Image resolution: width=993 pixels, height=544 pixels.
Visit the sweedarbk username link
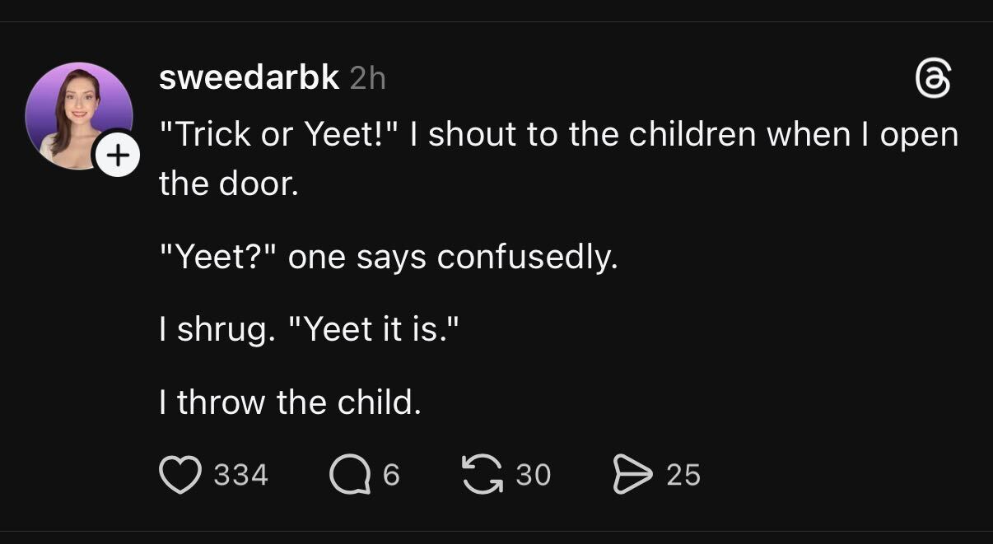pos(249,77)
